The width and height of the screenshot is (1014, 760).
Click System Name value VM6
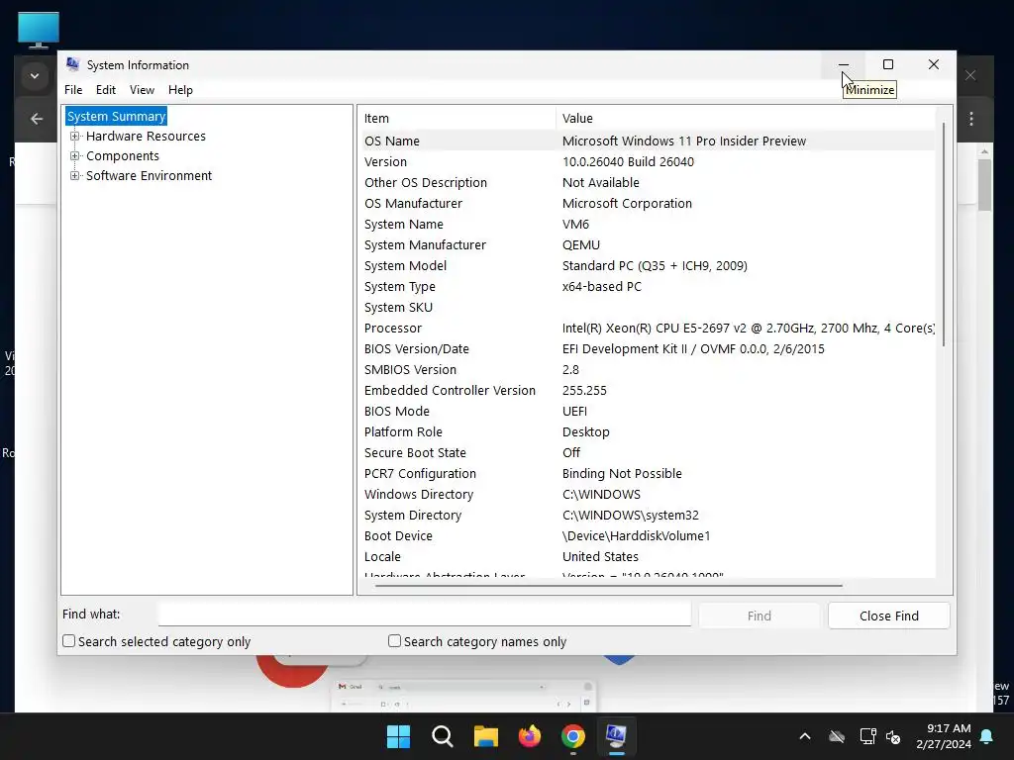[x=575, y=225]
